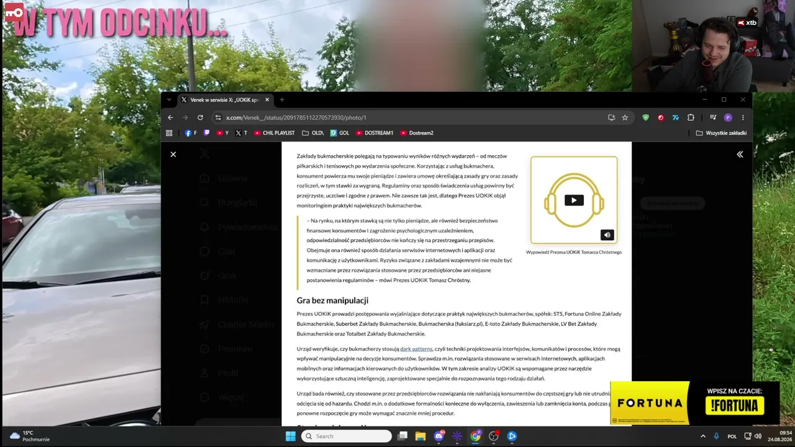Open the OLD bookmarks folder

[313, 133]
